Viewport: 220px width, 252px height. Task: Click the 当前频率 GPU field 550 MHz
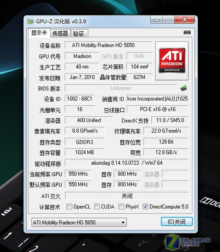(x=78, y=174)
